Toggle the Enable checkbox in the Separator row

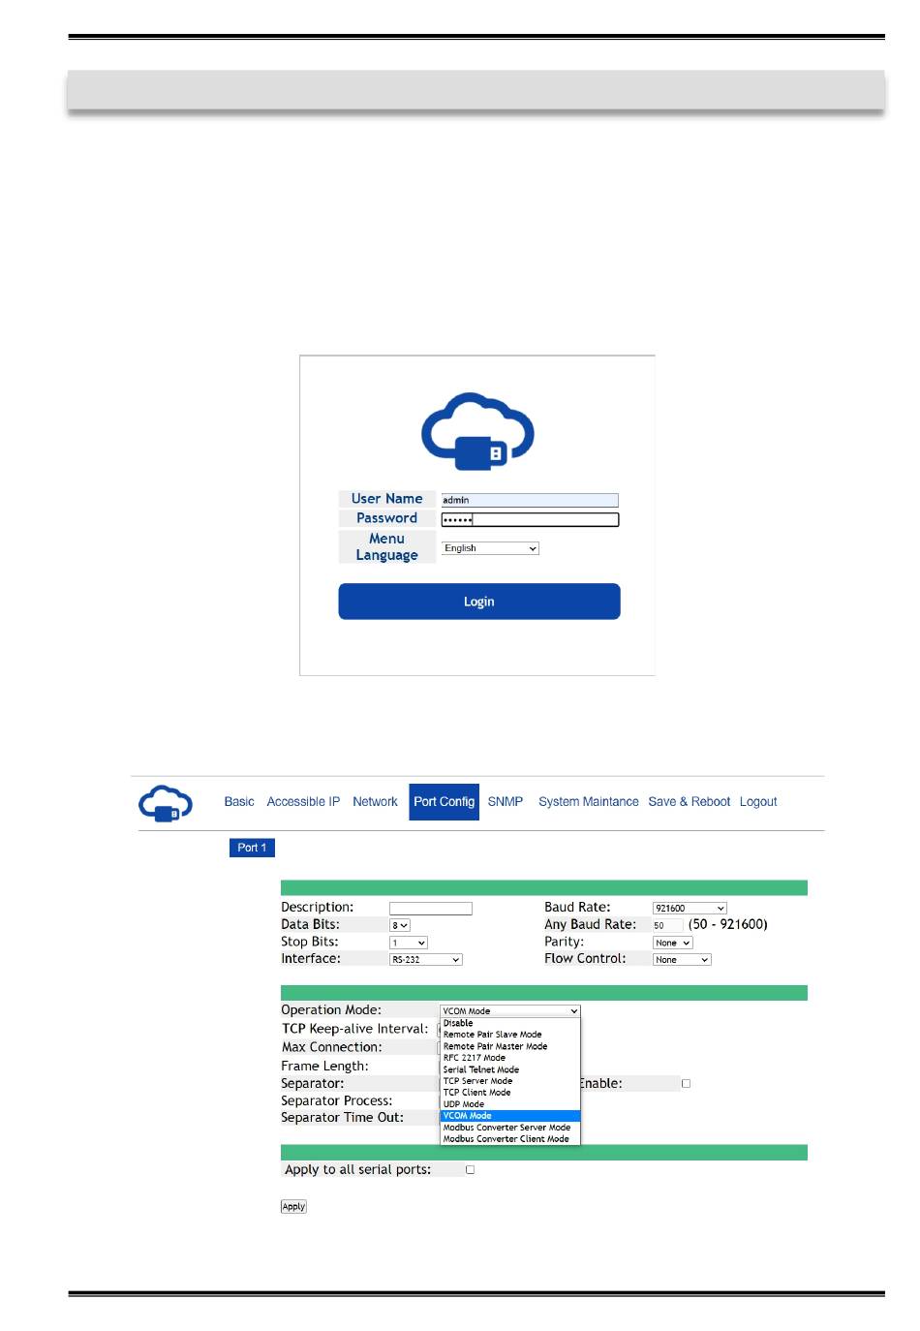point(687,1084)
